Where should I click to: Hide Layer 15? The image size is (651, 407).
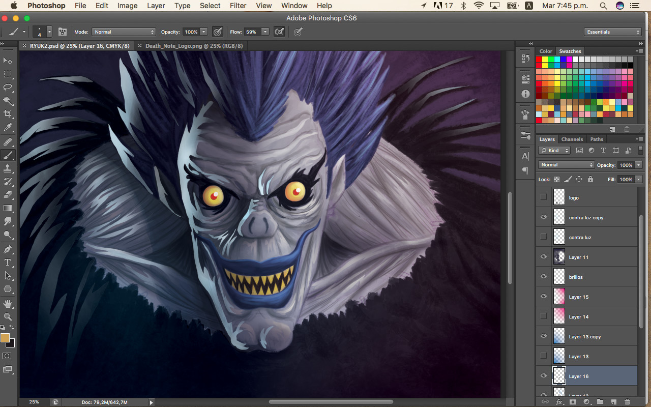click(543, 297)
